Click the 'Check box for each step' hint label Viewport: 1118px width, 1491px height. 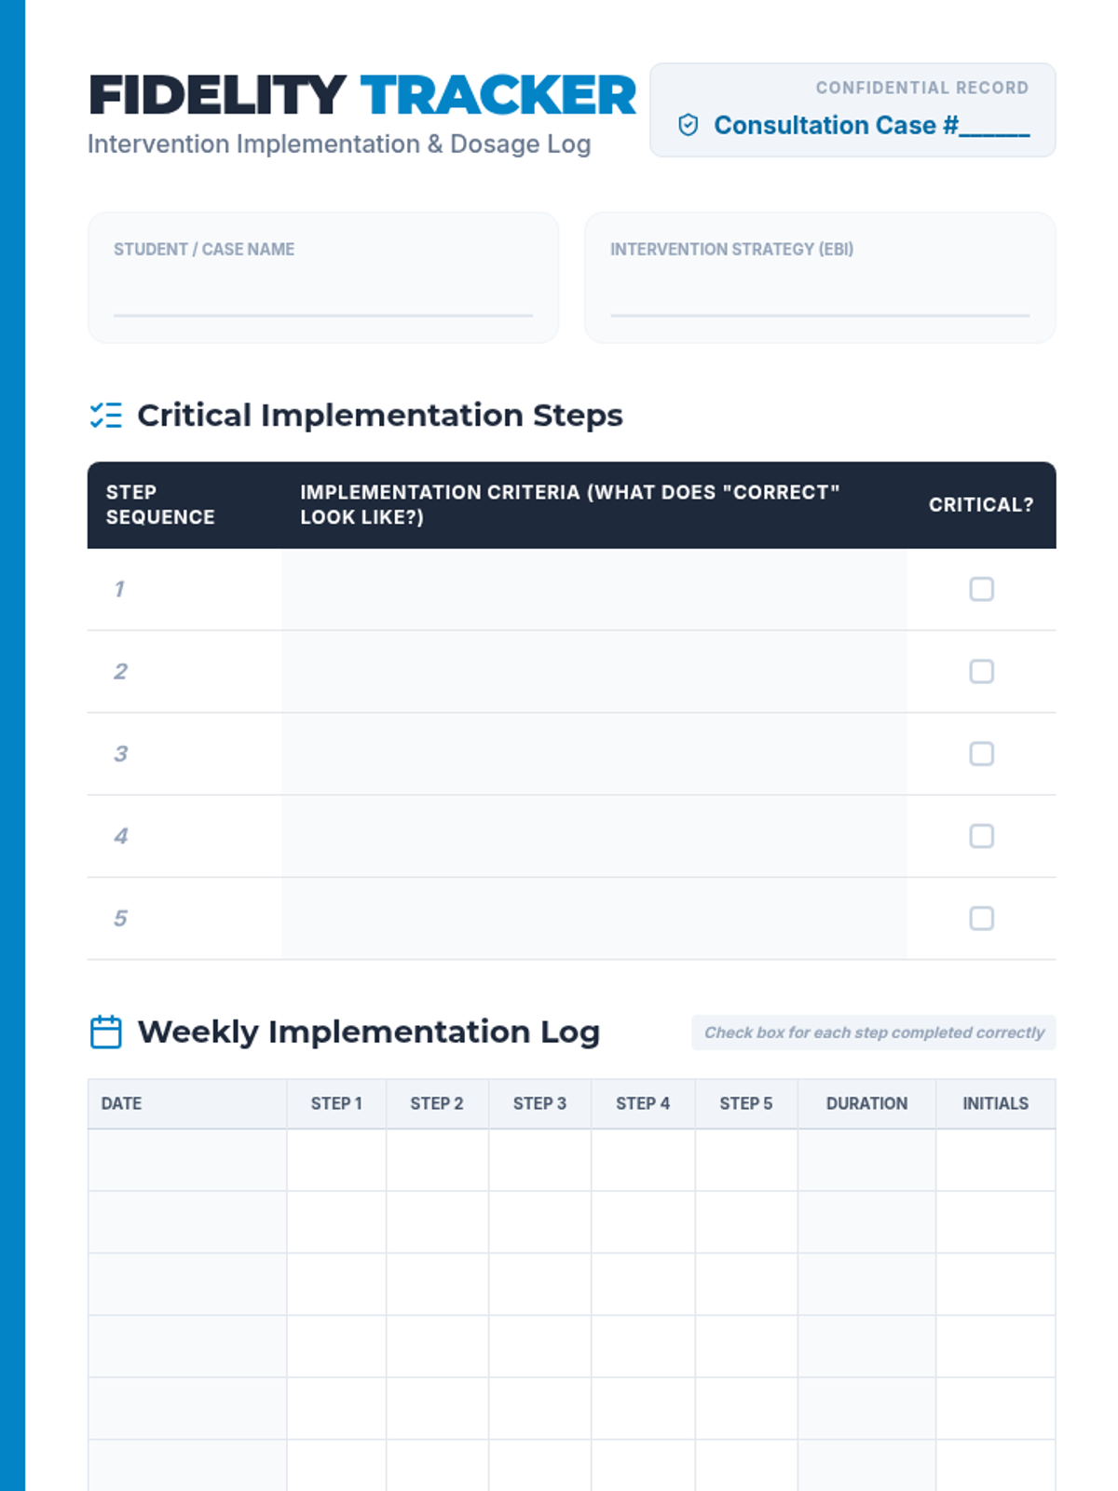tap(873, 1033)
